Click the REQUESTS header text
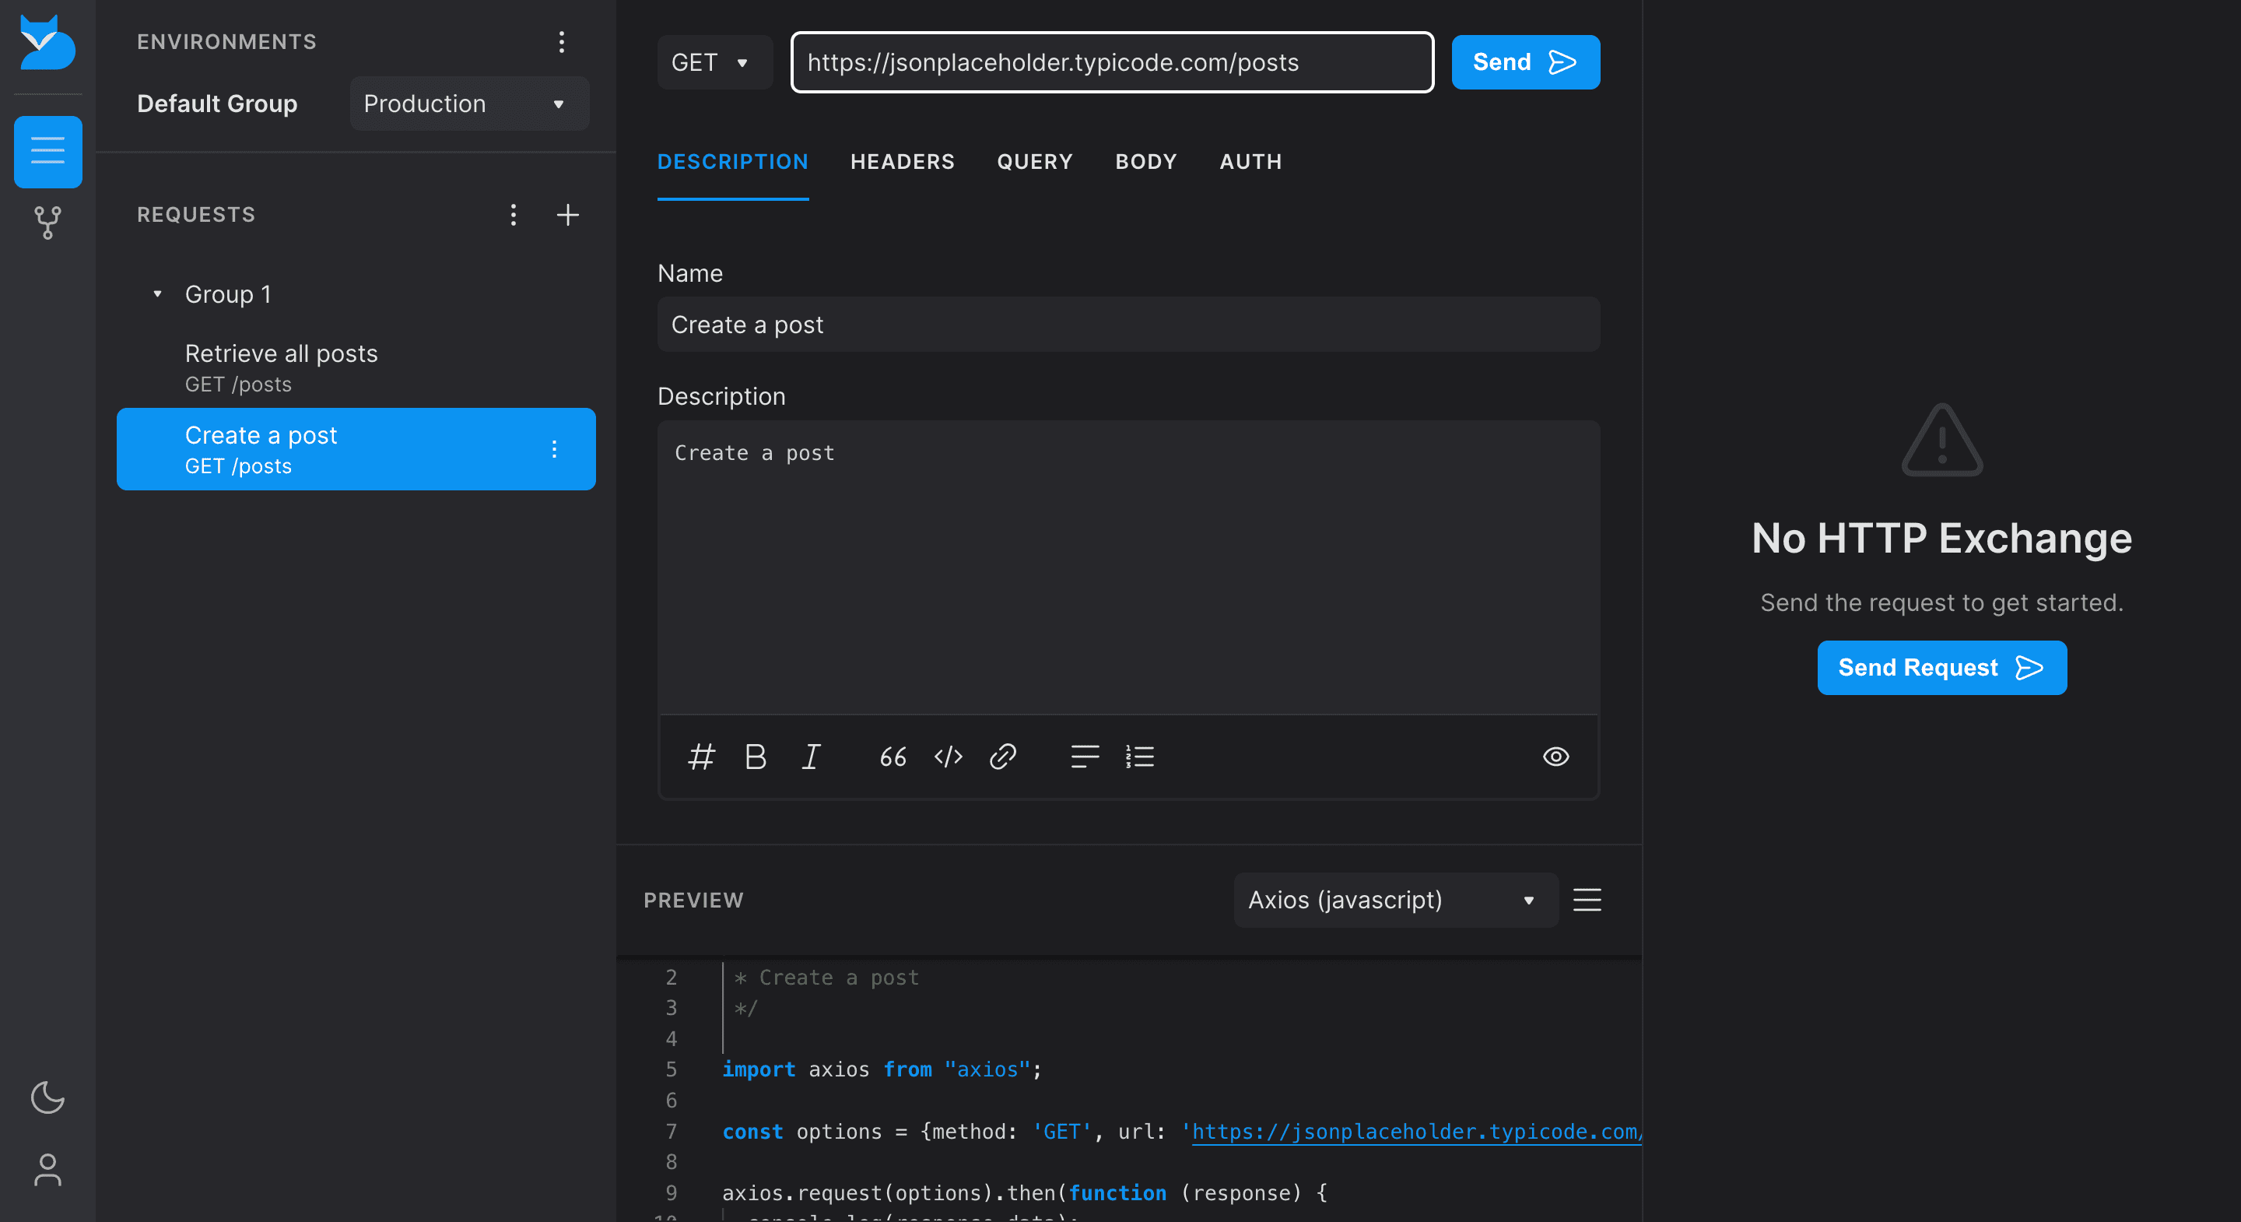This screenshot has width=2241, height=1222. (196, 215)
